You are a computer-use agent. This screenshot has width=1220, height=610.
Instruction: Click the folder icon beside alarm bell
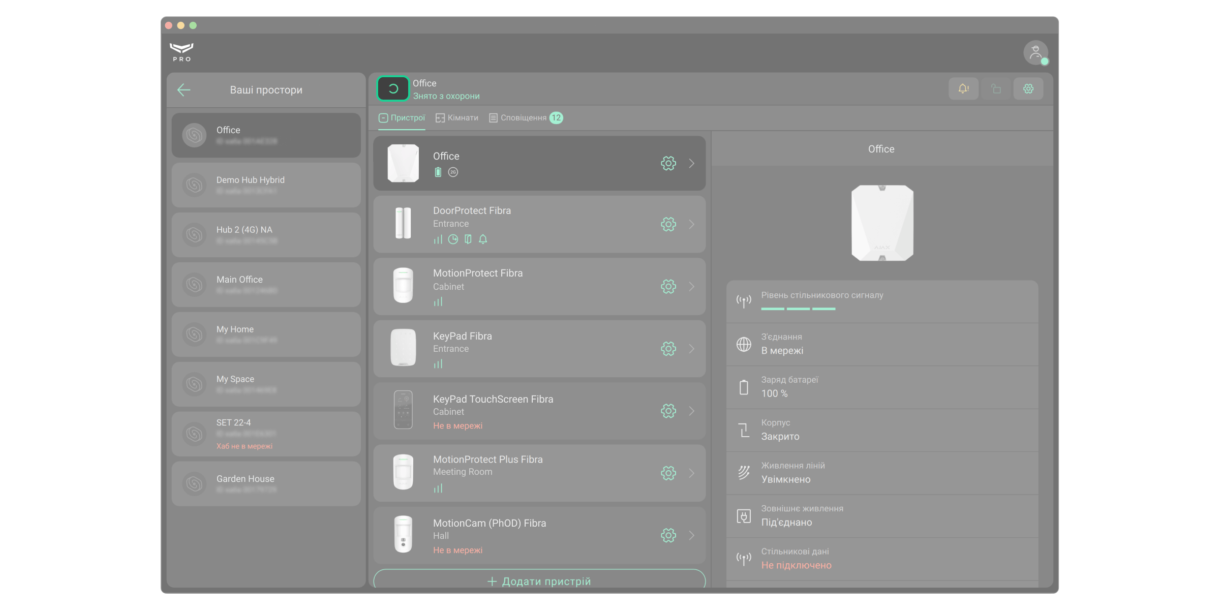[996, 89]
